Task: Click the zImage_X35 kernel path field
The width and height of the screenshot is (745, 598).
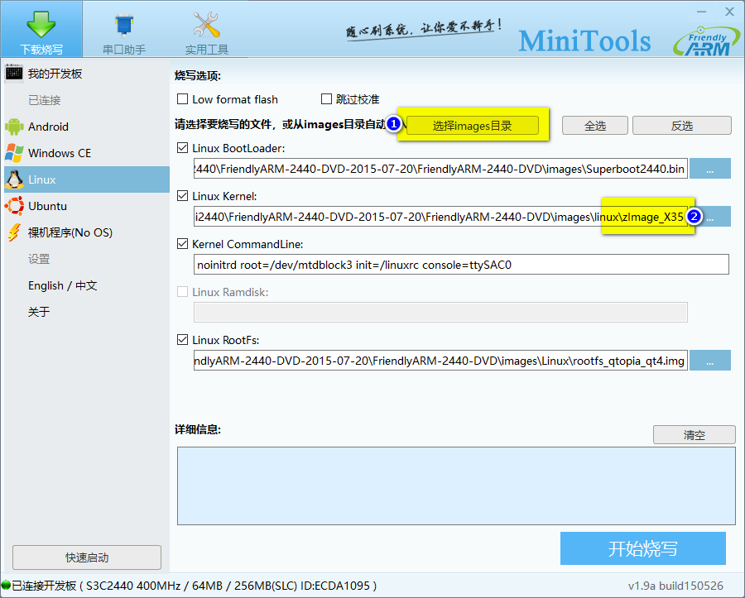Action: click(x=440, y=217)
